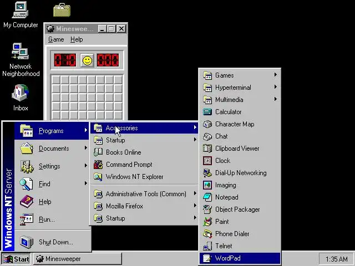Minimize the Minesweeper window
The image size is (355, 266).
point(102,29)
